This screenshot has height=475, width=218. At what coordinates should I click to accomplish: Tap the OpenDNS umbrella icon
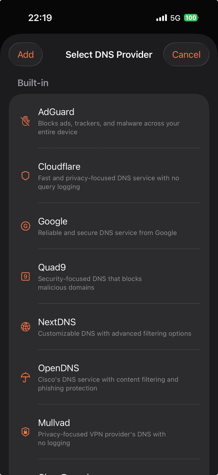[25, 377]
